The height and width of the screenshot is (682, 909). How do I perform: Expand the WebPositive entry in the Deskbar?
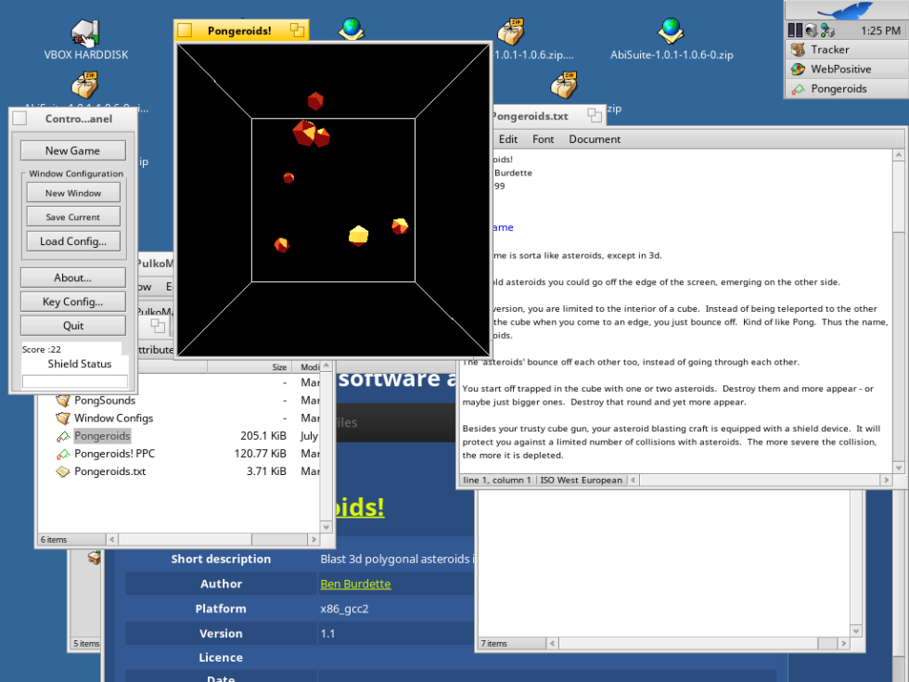(839, 70)
